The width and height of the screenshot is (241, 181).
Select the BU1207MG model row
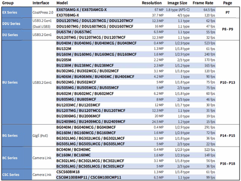(x=136, y=111)
